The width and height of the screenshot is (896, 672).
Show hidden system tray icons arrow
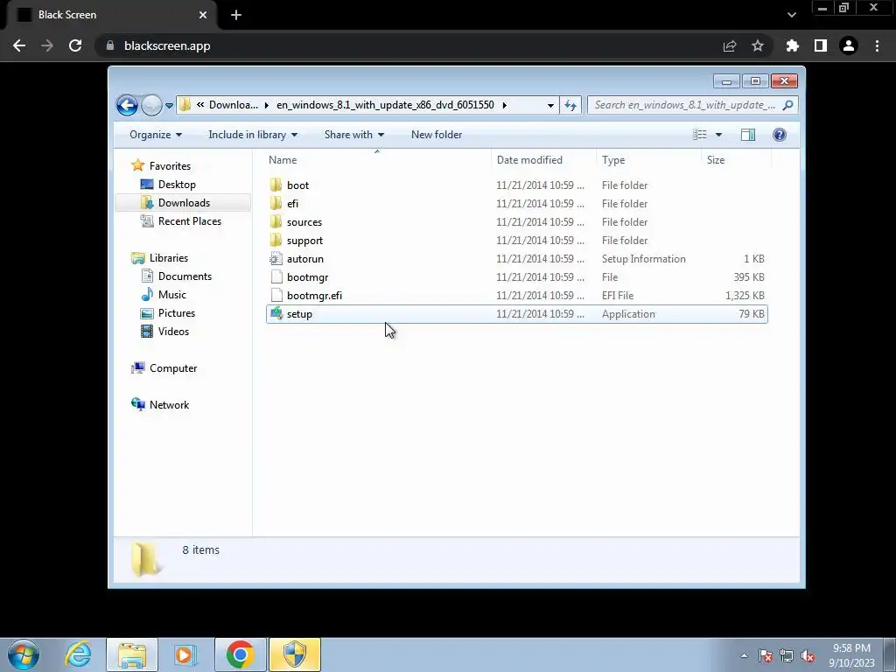tap(744, 655)
